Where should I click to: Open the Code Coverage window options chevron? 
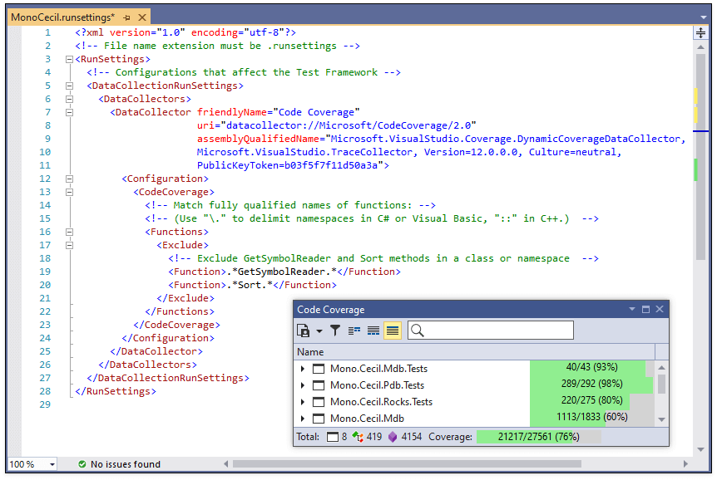pyautogui.click(x=631, y=309)
